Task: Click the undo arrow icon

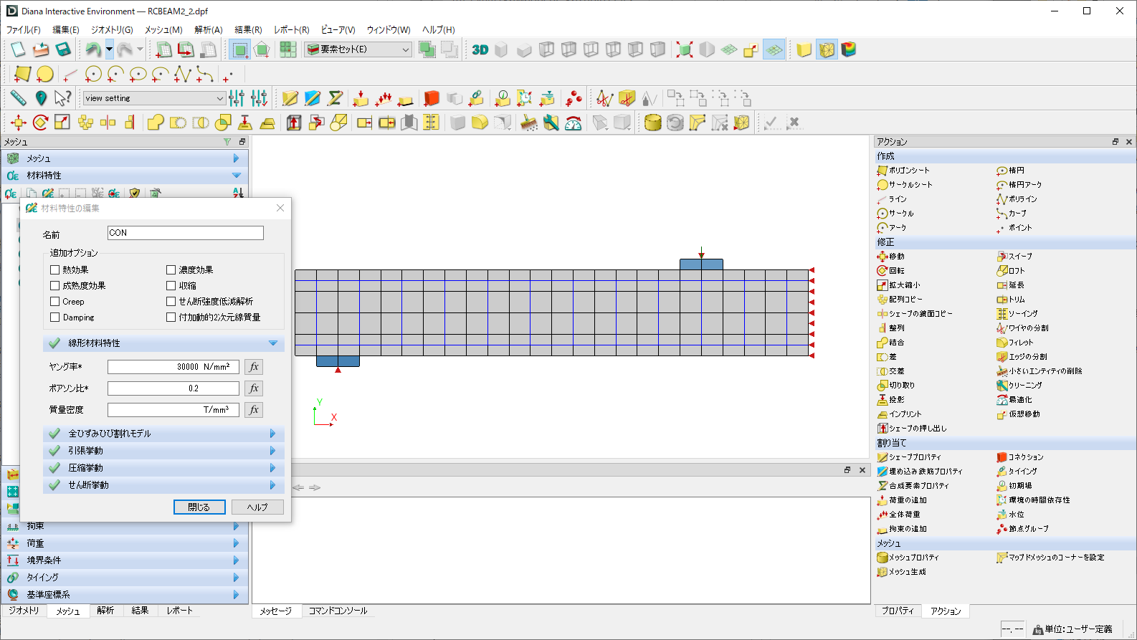Action: pyautogui.click(x=92, y=49)
